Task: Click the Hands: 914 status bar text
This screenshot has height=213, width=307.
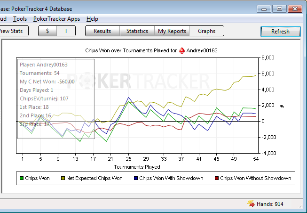Action: click(270, 204)
